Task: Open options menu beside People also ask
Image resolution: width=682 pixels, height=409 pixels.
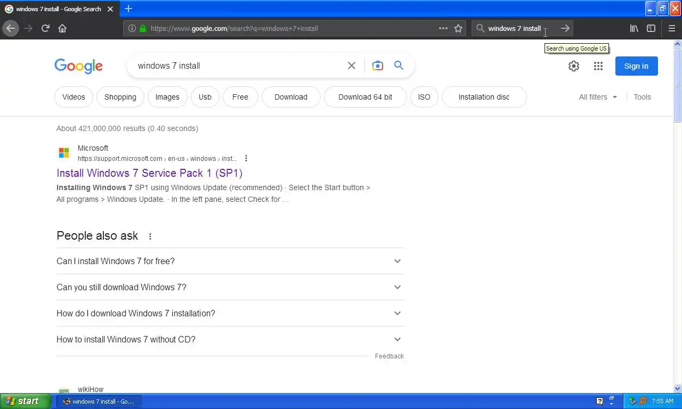Action: pos(150,236)
